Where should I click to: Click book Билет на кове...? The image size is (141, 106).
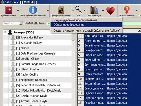(95, 55)
